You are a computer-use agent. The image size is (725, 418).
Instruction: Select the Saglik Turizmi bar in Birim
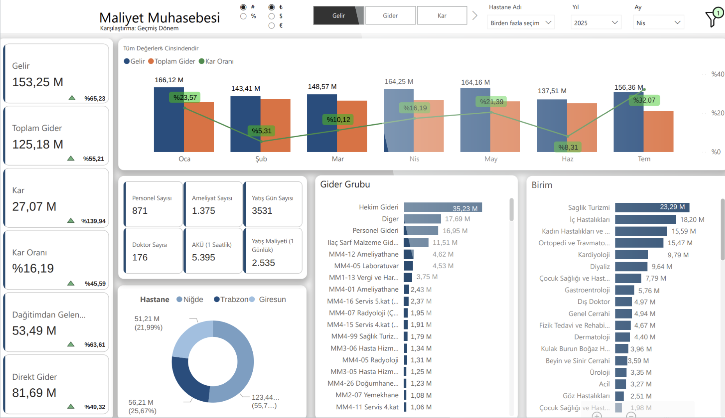point(652,207)
